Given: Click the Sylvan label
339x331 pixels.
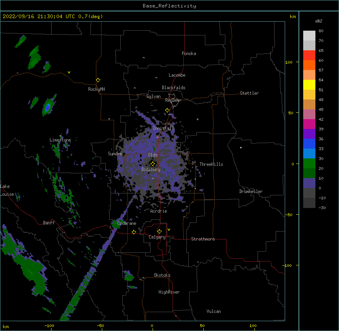Looking at the screenshot, I should 153,96.
